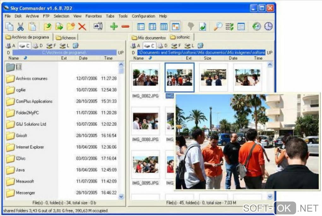322x216 pixels.
Task: Click the Paste clipboard icon
Action: click(x=32, y=27)
